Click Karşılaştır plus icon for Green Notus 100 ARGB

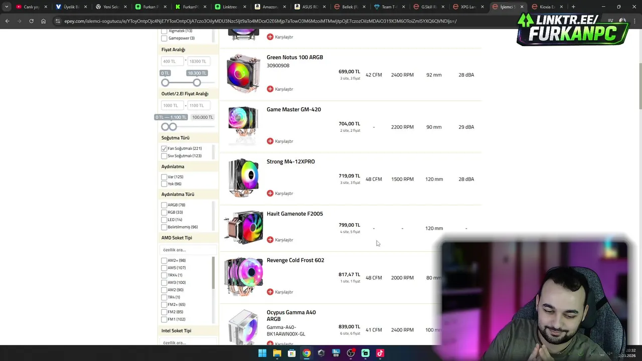pos(270,89)
